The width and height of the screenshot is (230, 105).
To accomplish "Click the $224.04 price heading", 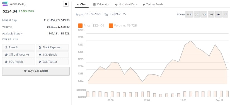I will pos(10,11).
